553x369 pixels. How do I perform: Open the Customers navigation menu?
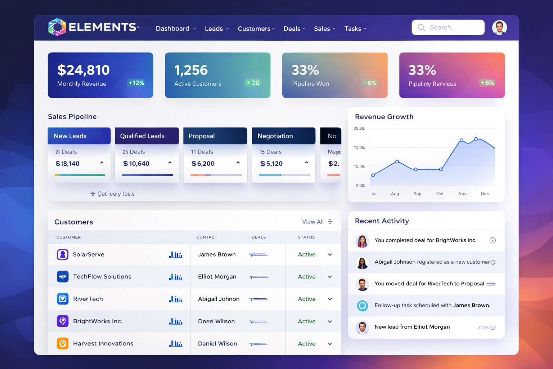coord(256,28)
